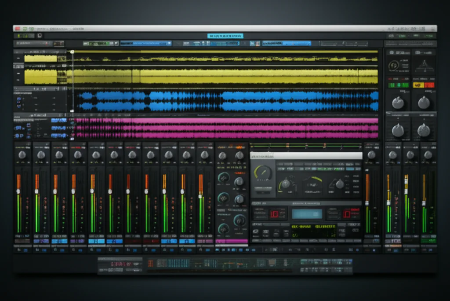Click the blue label under the third mixer channel

59,241
